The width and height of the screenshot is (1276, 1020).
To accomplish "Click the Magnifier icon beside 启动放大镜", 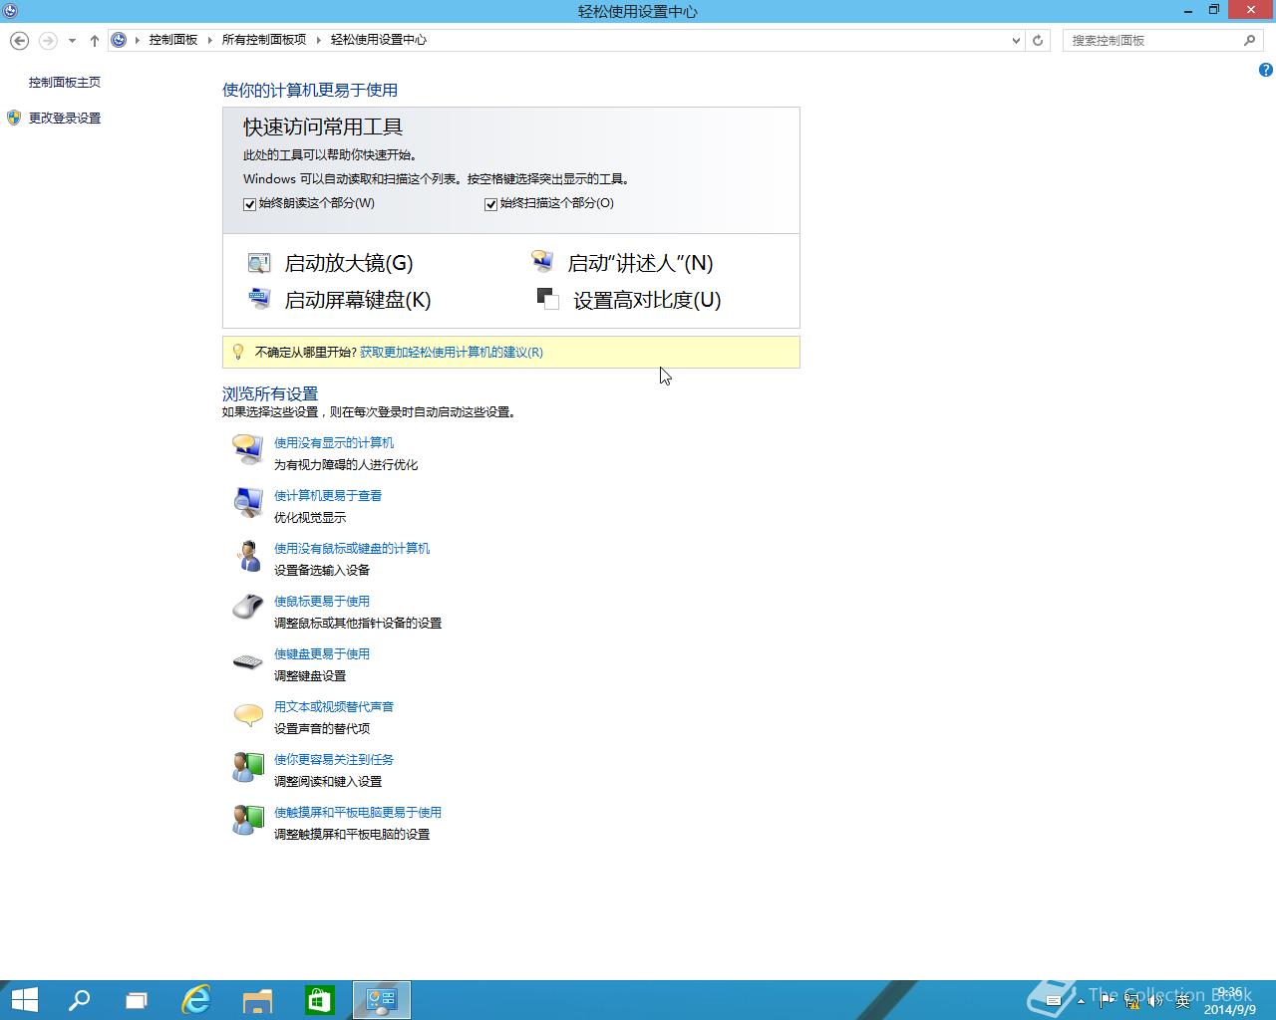I will point(258,263).
